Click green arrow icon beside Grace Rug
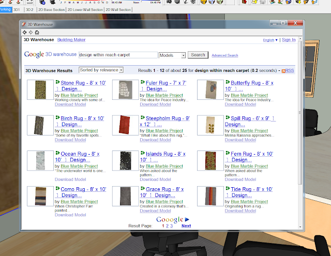This screenshot has width=331, height=256. coord(143,188)
